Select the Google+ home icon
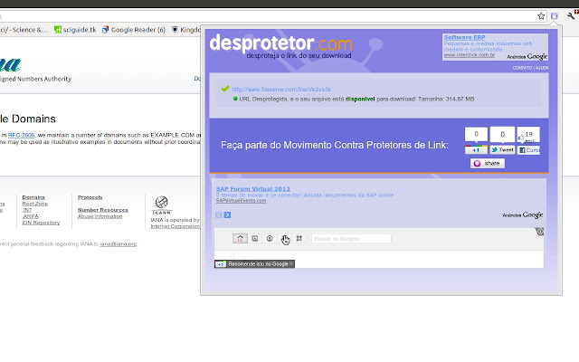 (x=240, y=239)
